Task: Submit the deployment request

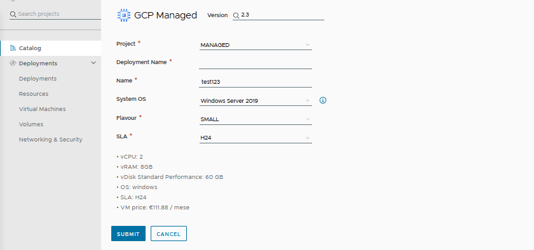Action: 128,234
